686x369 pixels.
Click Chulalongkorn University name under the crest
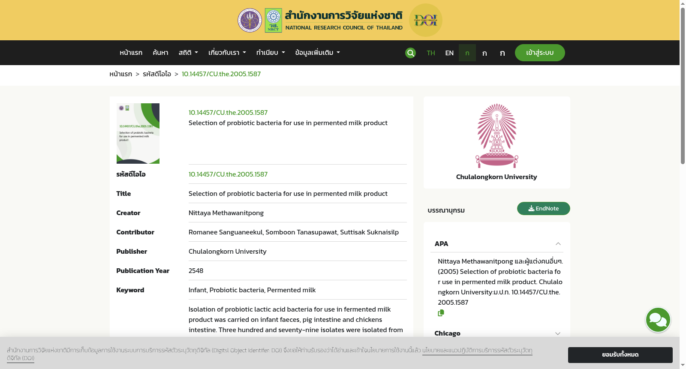496,177
